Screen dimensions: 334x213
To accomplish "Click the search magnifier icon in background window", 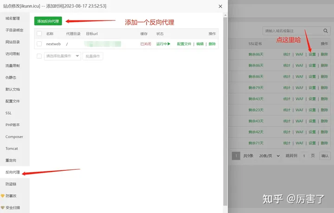I will coord(326,31).
